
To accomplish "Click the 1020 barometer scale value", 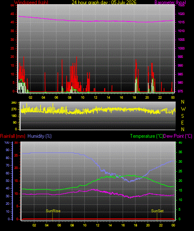I will pos(181,14).
